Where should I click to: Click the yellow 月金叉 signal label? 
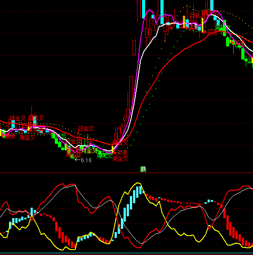click(x=89, y=150)
